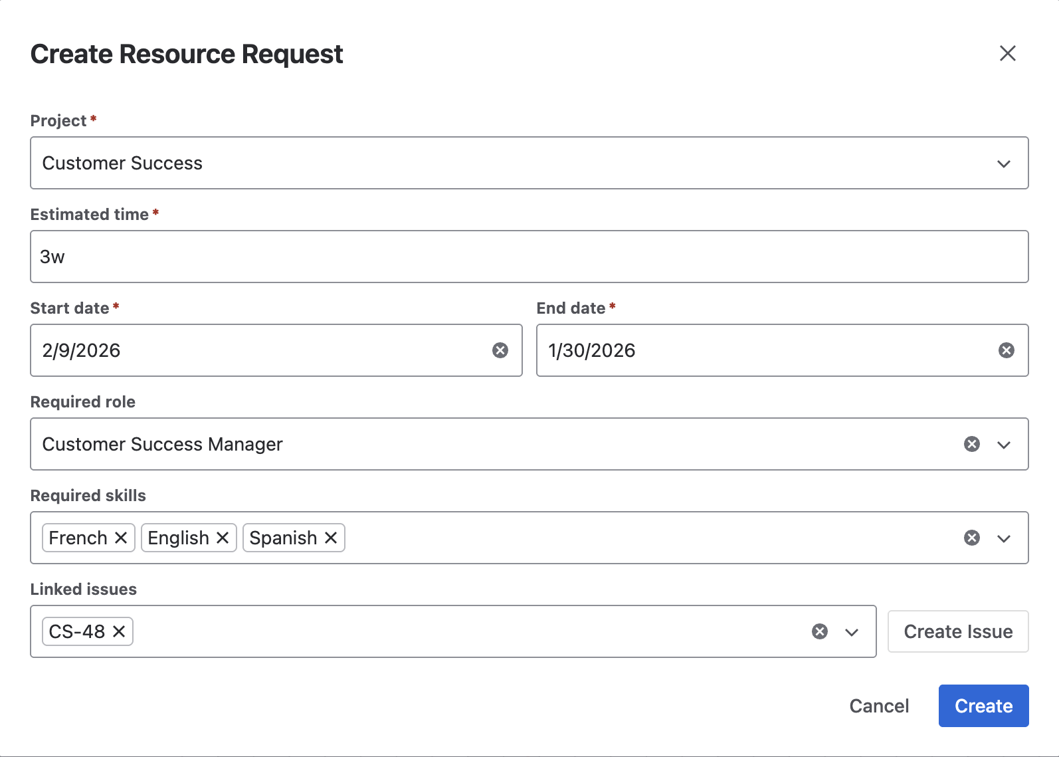Cancel the resource request
The image size is (1059, 757).
pyautogui.click(x=879, y=706)
